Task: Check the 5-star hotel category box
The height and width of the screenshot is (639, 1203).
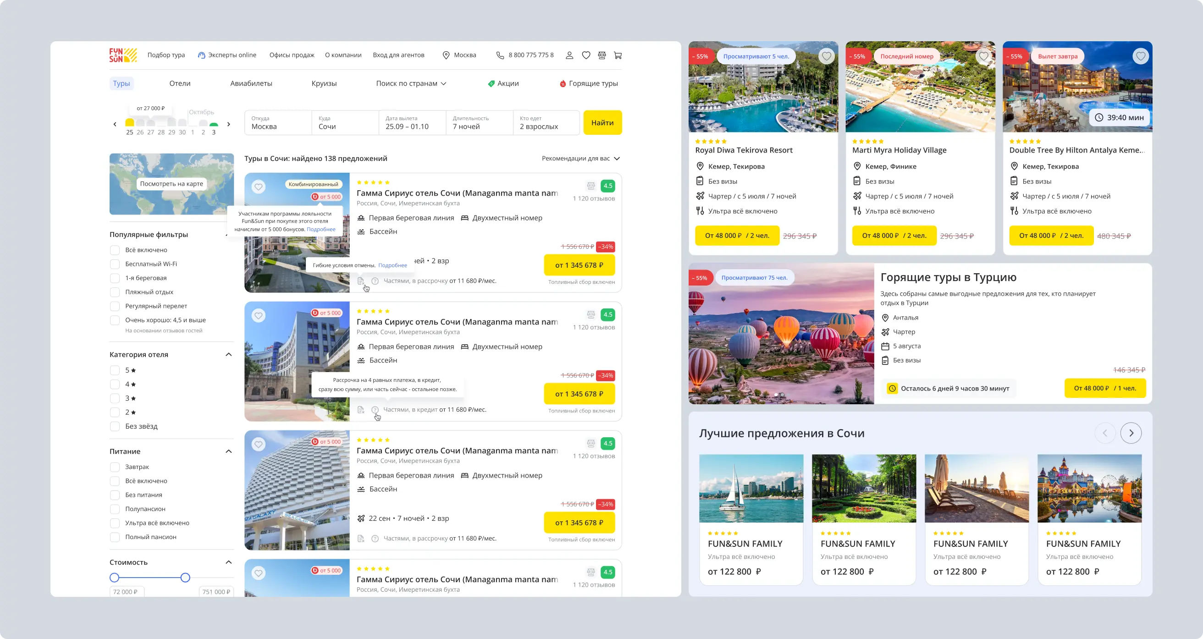Action: point(115,370)
